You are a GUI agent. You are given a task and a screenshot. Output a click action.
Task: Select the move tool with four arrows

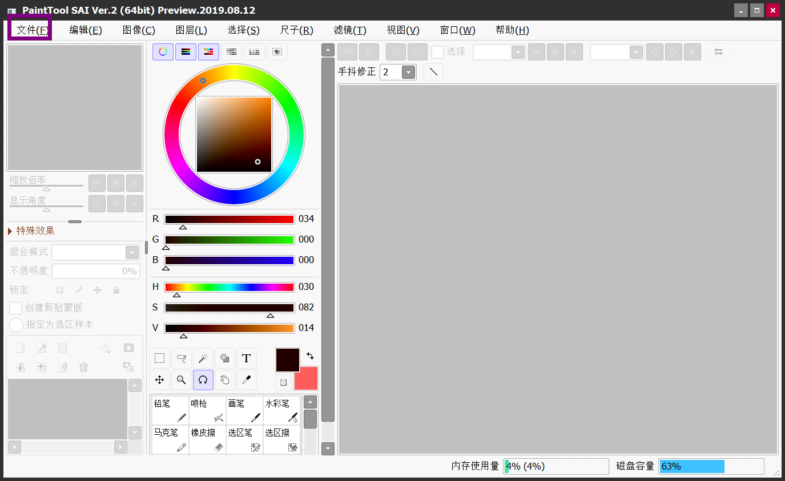[160, 380]
